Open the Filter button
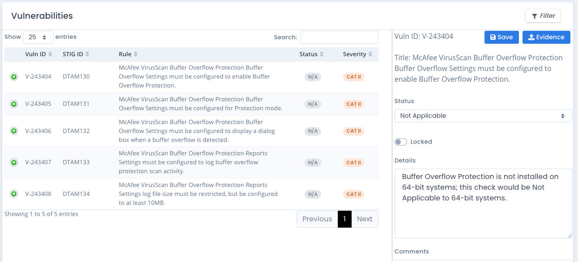The image size is (578, 262). pos(543,16)
